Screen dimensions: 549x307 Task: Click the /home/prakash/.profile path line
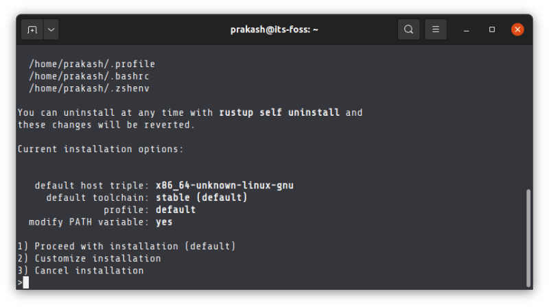point(91,64)
